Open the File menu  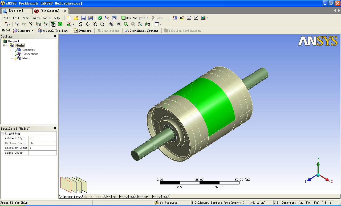tap(7, 18)
